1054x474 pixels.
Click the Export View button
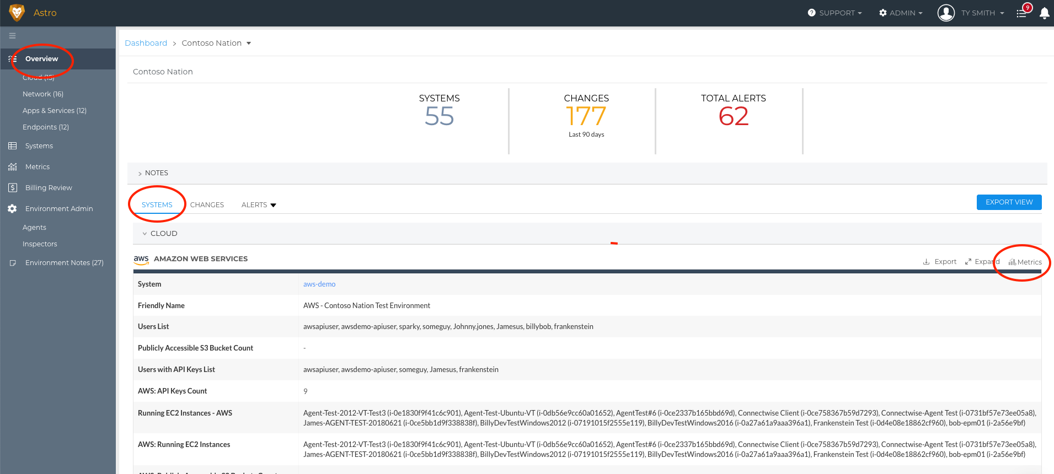(x=1009, y=202)
